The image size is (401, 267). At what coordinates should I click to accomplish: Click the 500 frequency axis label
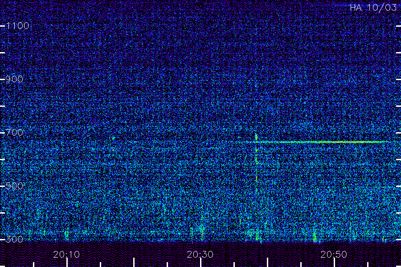pos(14,186)
